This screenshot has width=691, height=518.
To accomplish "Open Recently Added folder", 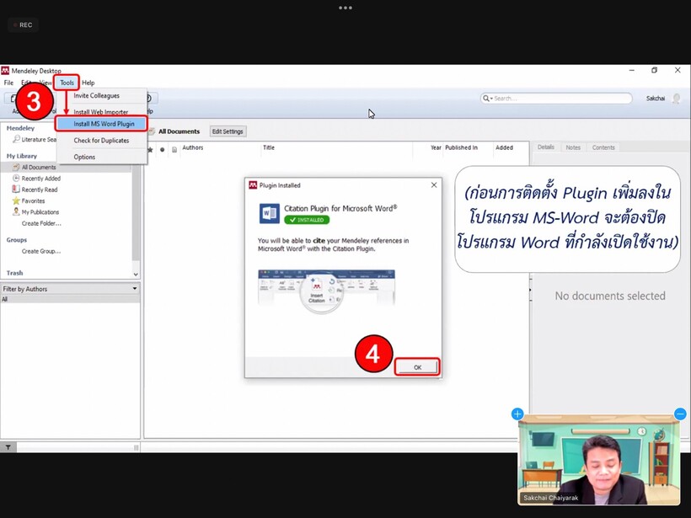I will click(41, 179).
